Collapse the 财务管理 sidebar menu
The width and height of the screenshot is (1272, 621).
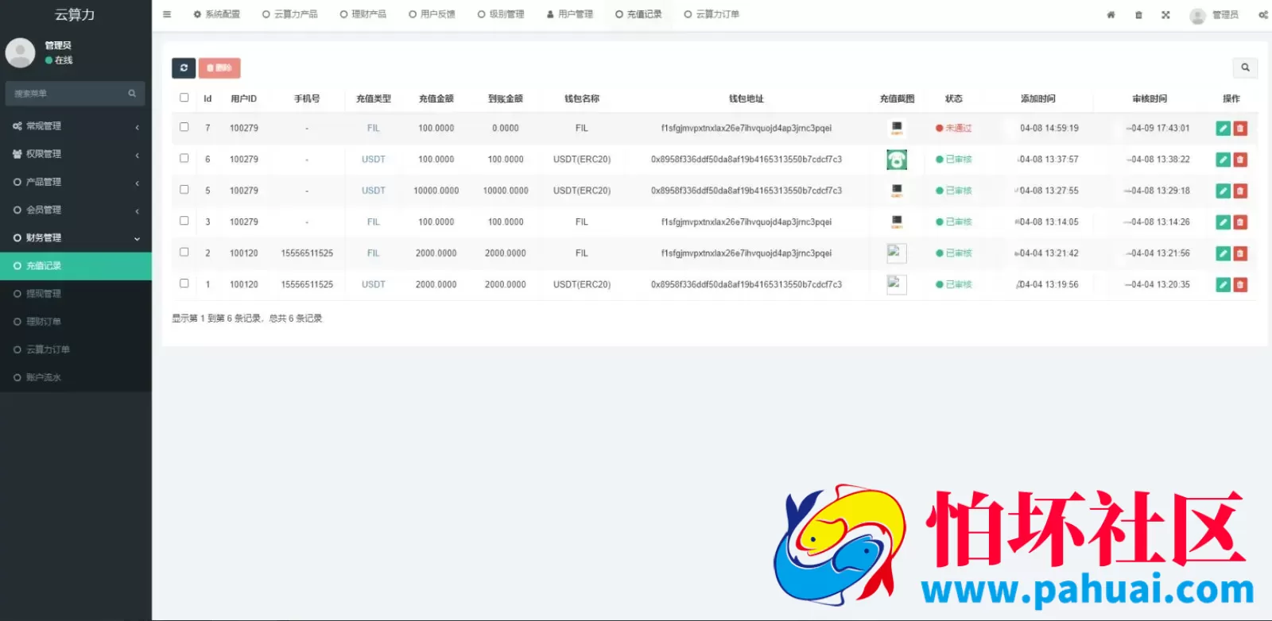click(x=76, y=237)
